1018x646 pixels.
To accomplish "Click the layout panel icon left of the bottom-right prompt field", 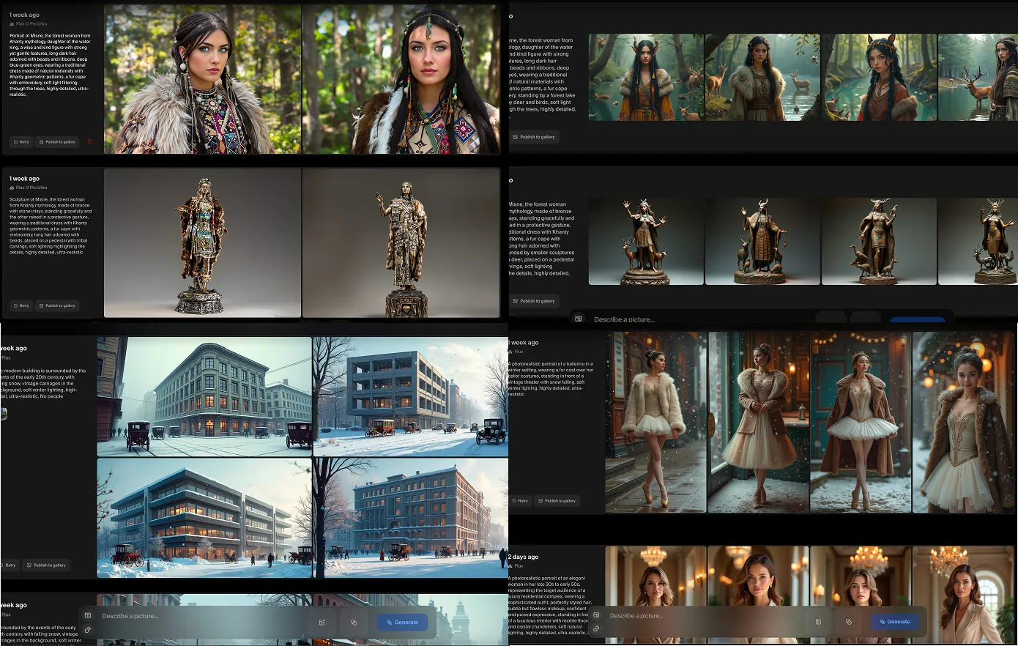I will [596, 615].
